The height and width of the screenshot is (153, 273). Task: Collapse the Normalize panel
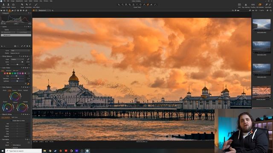point(1,139)
